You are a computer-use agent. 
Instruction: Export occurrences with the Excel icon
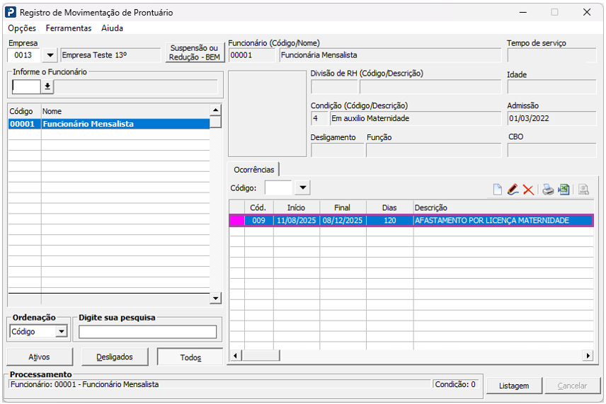coord(564,189)
